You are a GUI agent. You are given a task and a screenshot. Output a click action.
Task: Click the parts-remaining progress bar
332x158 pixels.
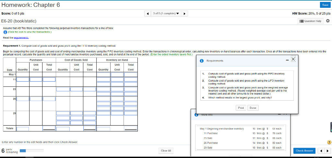point(31,151)
